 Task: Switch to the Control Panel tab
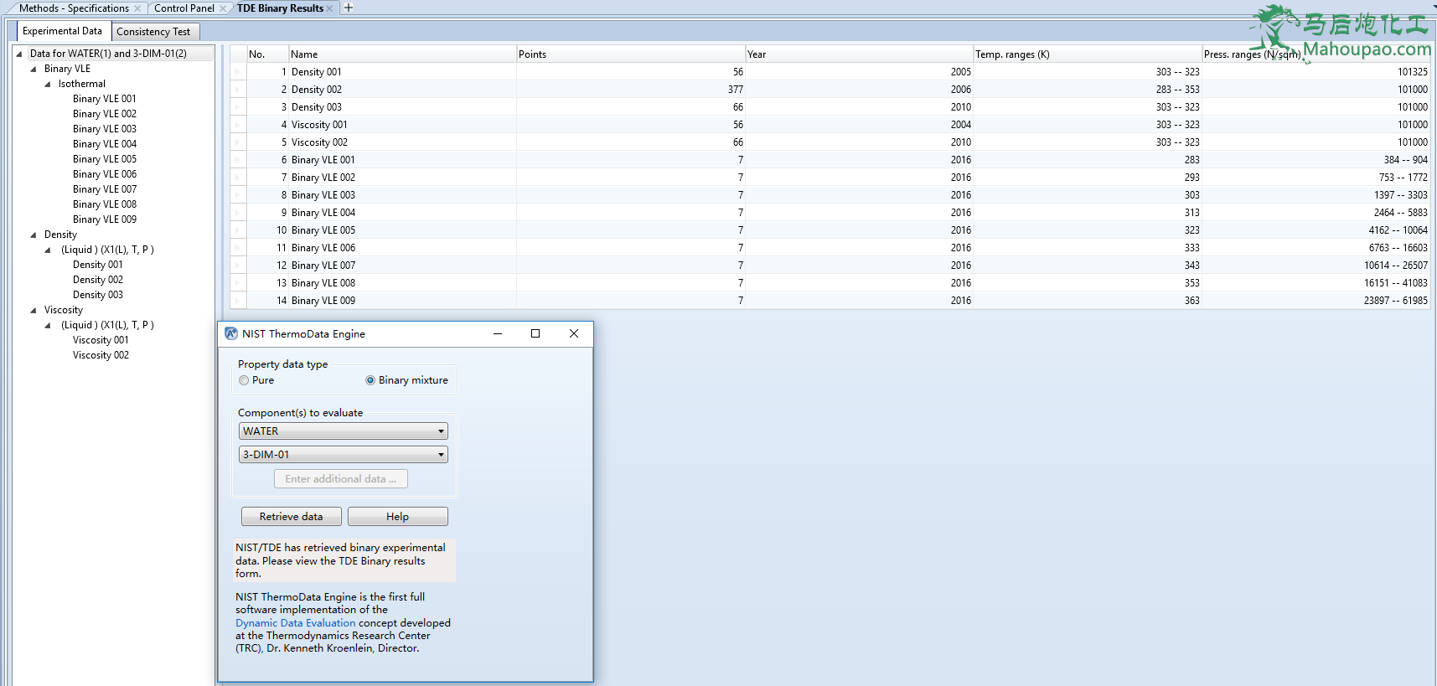[x=184, y=8]
